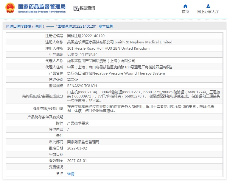227x181 pixels.
Task: Select agent name 施乐辉医用产品国际贸易
Action: [101, 61]
